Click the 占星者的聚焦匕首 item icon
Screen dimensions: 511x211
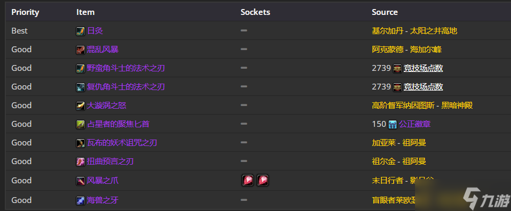81,124
